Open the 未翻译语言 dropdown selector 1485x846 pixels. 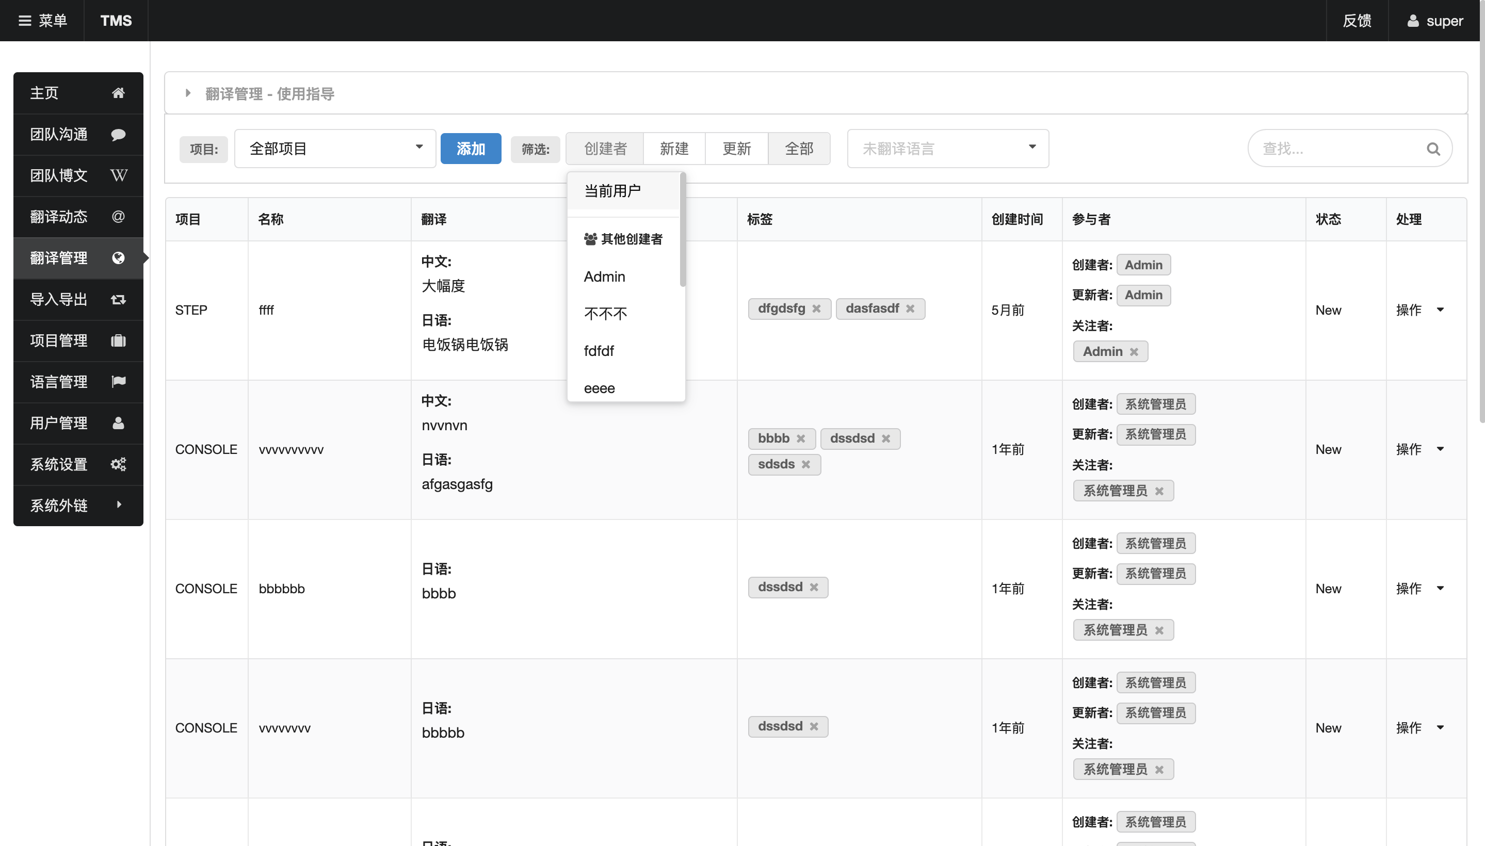[946, 149]
